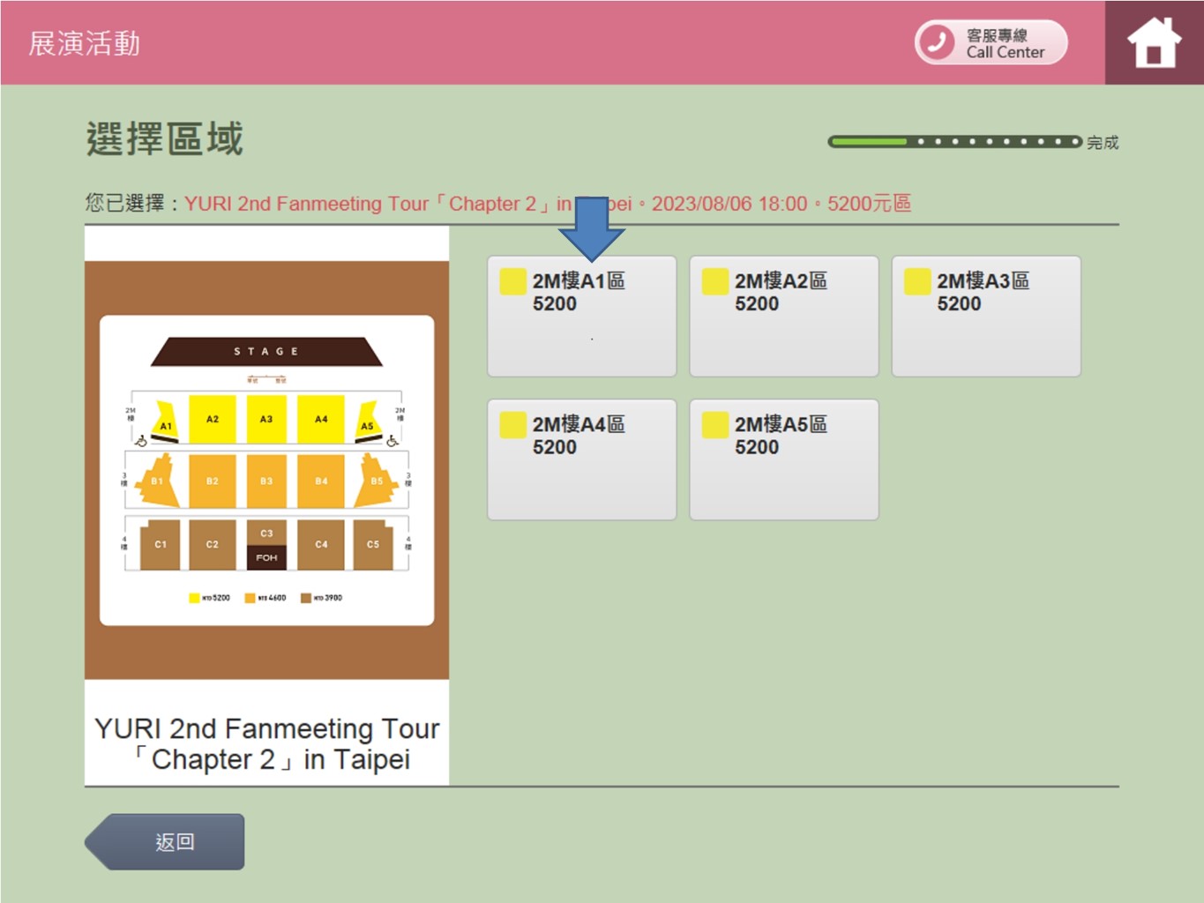Viewport: 1204px width, 903px height.
Task: Click the YURI 2nd Fanmeeting Tour caption
Action: pos(266,743)
